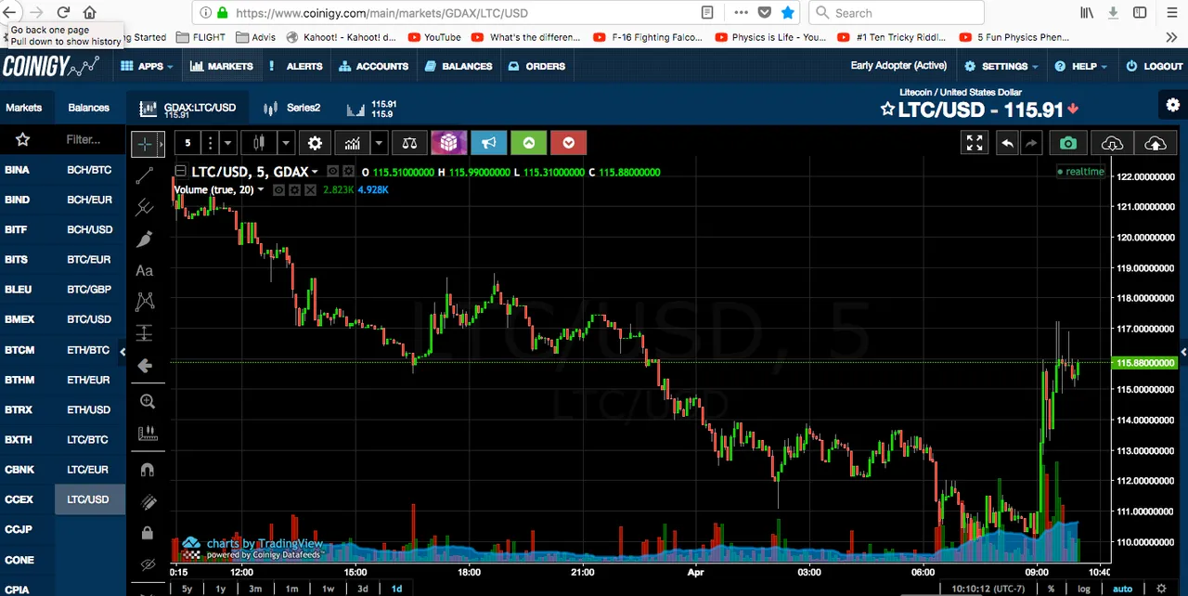Click the green buy up-arrow button
1188x596 pixels.
pos(529,143)
